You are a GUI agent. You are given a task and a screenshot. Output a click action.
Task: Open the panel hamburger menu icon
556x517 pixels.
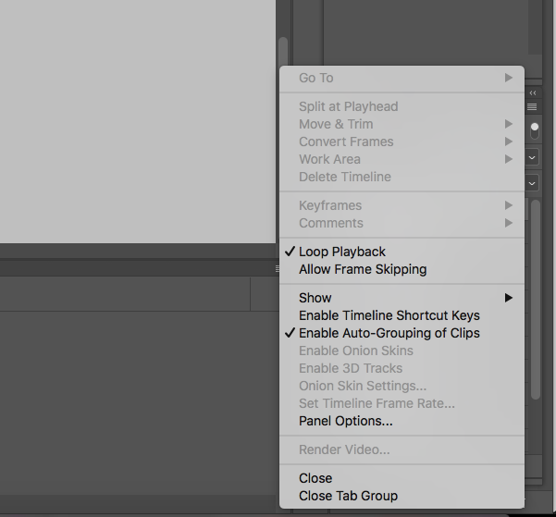(532, 106)
